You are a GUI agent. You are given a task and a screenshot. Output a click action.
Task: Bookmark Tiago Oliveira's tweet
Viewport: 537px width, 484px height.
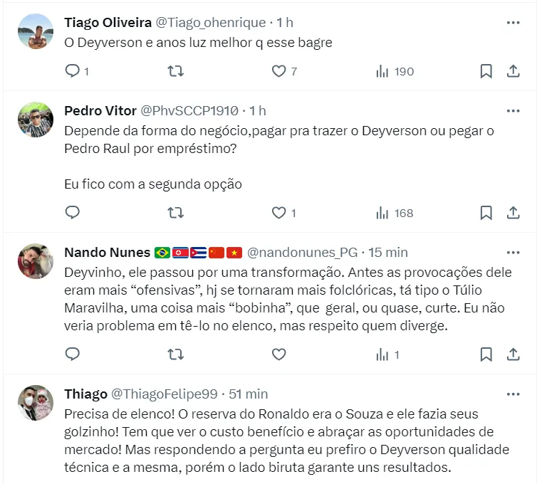(x=486, y=71)
